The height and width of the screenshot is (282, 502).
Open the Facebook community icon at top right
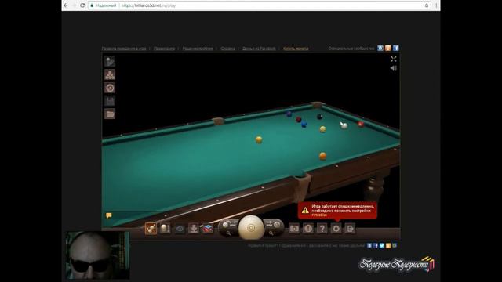pos(395,49)
